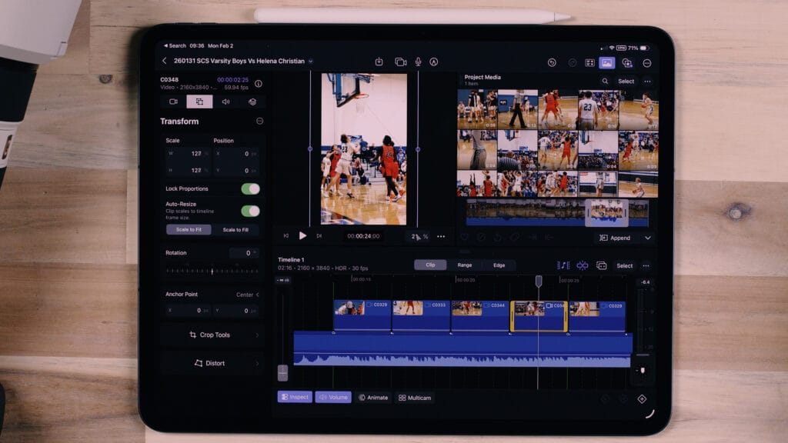The width and height of the screenshot is (788, 443).
Task: Select the Edge editing tab
Action: point(497,265)
